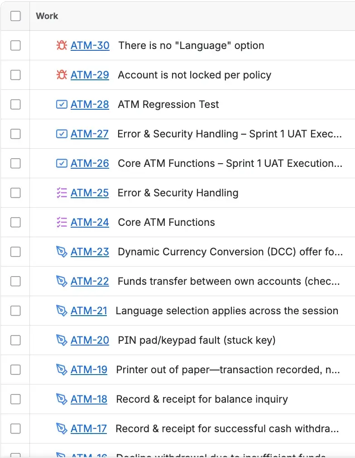Select the task icon for ATM-28
355x458 pixels.
coord(61,104)
